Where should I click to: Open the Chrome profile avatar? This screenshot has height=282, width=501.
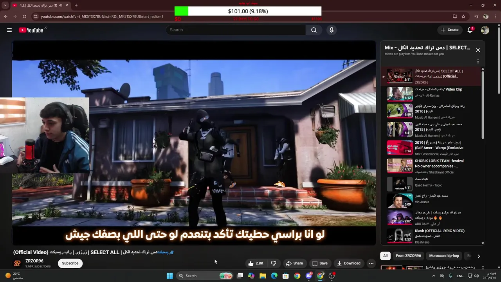(x=486, y=16)
